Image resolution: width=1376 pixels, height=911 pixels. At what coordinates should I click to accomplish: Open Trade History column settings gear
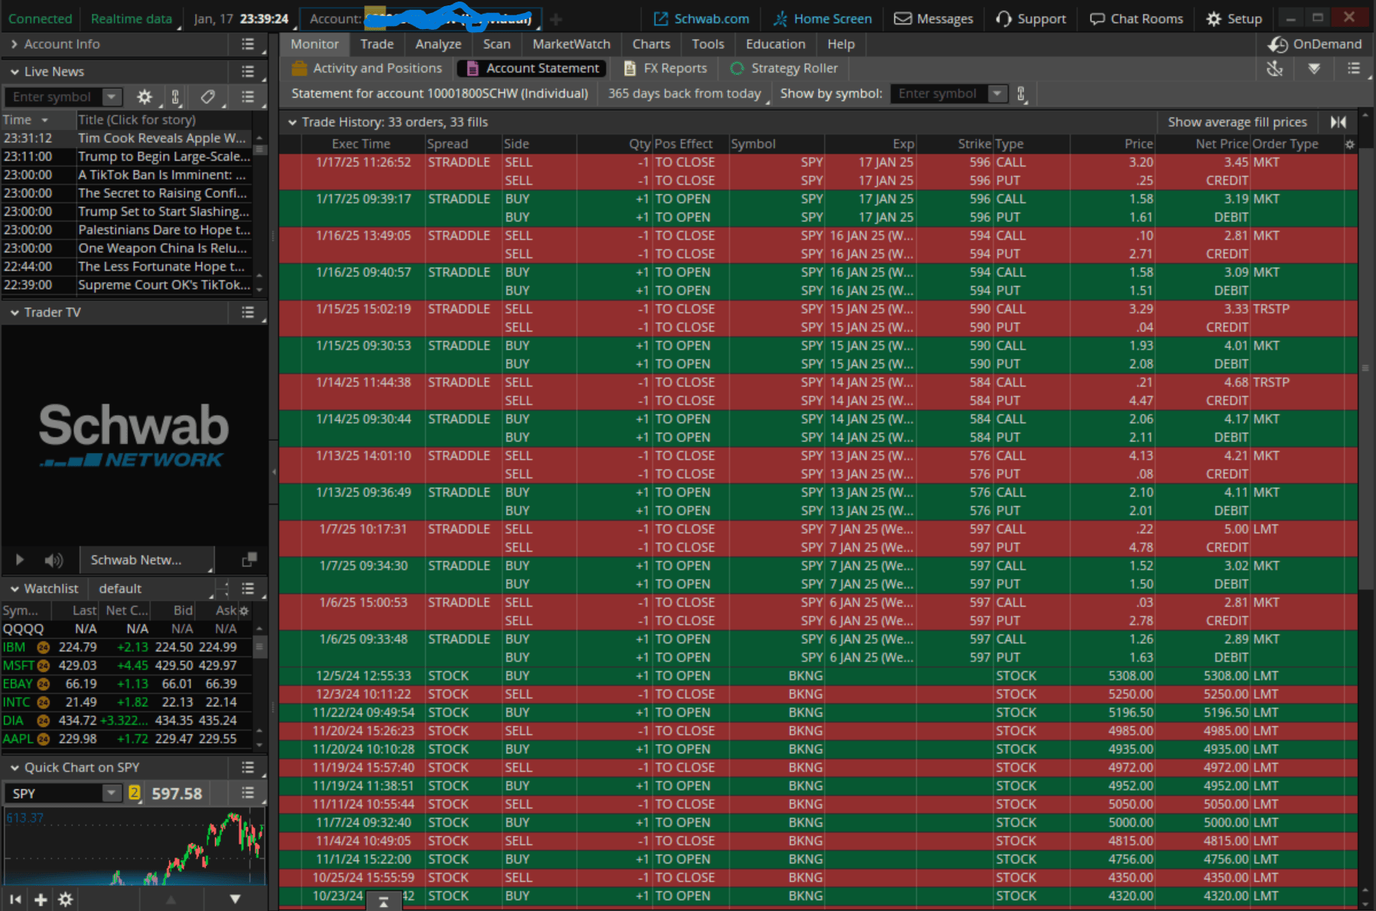[1349, 144]
